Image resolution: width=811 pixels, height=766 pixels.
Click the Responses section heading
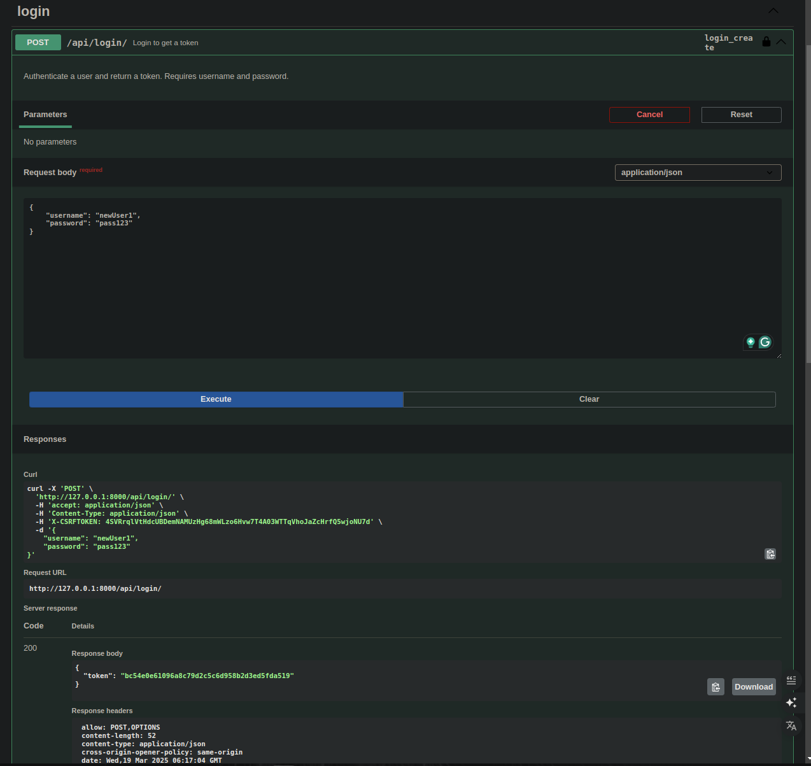45,439
